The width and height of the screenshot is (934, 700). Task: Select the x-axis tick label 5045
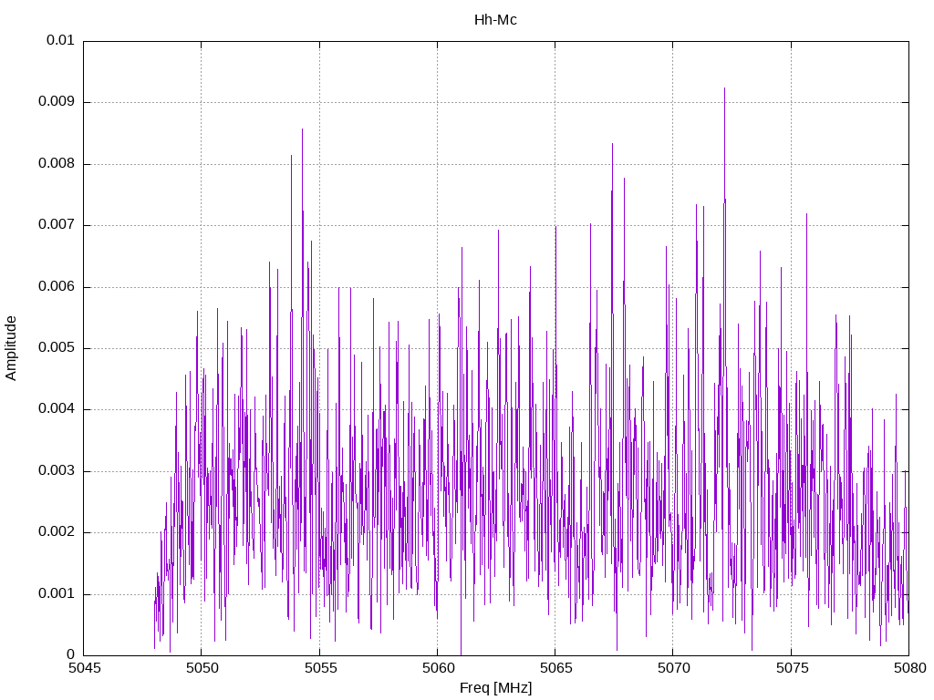[x=84, y=668]
